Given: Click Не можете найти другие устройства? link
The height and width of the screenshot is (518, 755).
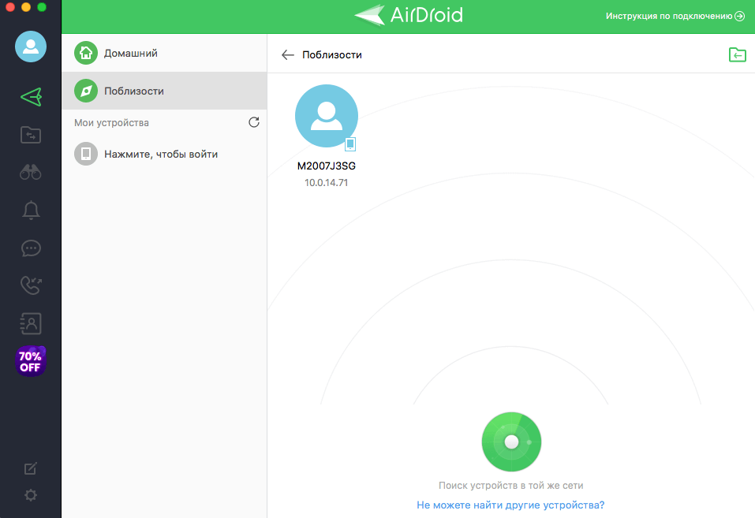Looking at the screenshot, I should click(x=510, y=505).
